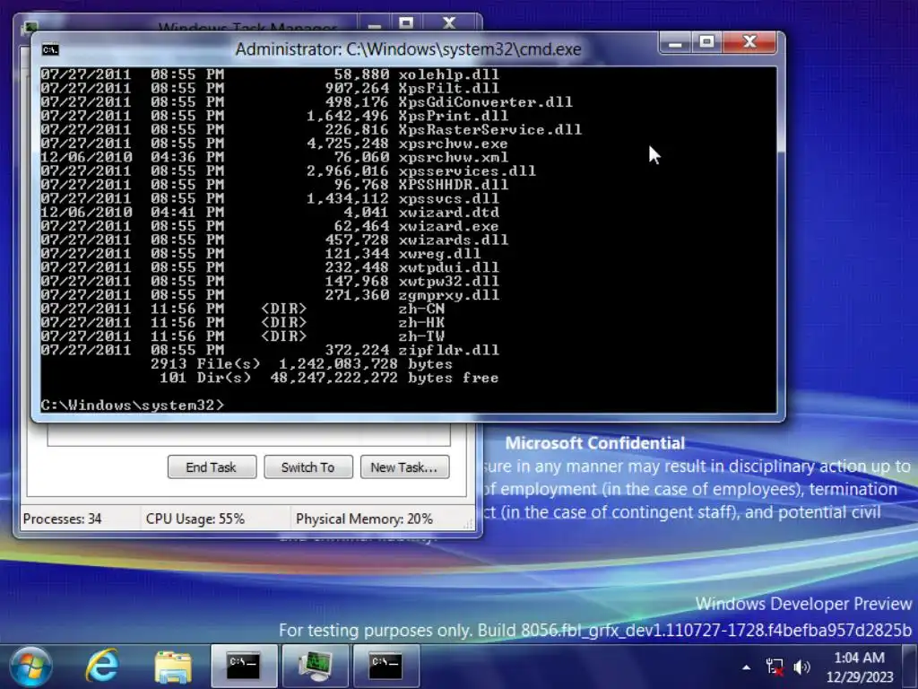Open the clock showing 1:04 AM

click(x=860, y=667)
